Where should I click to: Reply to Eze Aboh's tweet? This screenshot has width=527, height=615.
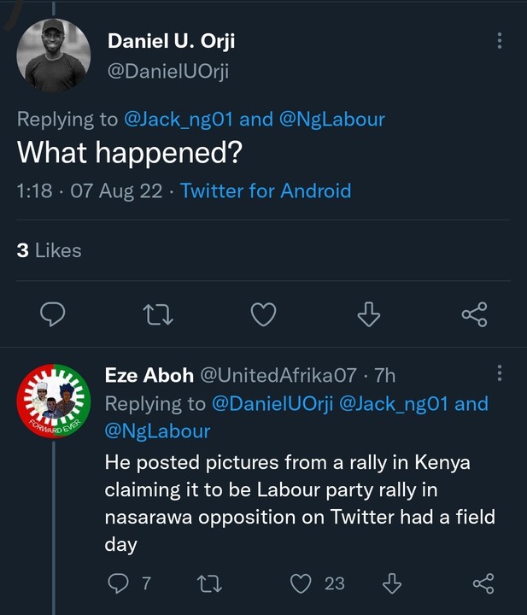point(117,583)
